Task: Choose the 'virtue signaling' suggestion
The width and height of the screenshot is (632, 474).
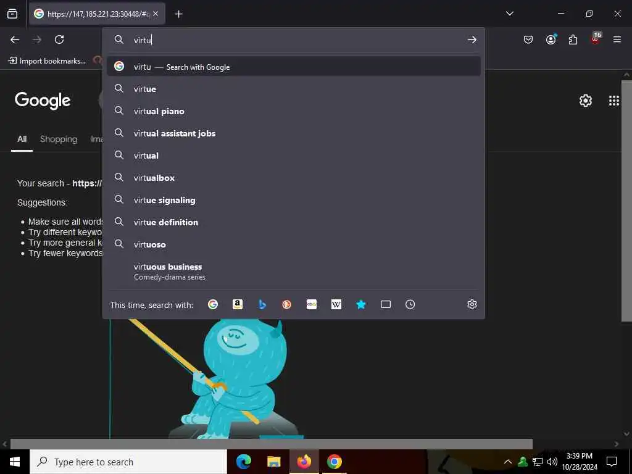Action: click(x=294, y=200)
